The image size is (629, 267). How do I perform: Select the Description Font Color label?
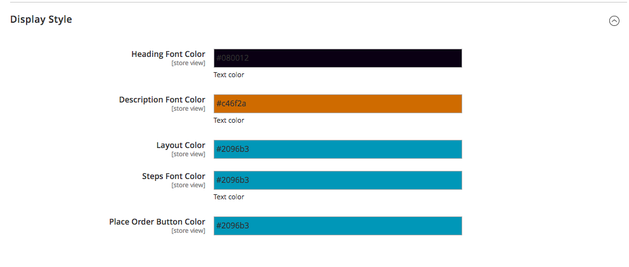162,100
